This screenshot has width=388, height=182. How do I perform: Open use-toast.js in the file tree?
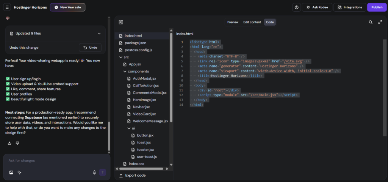[x=147, y=157]
